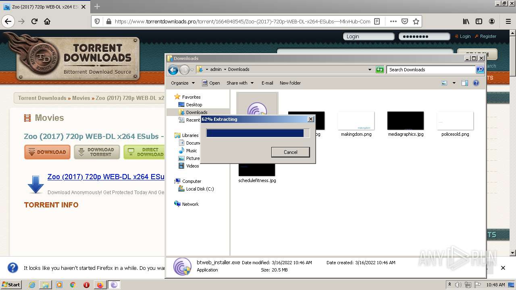The image size is (516, 290).
Task: Click Open in Explorer toolbar
Action: 211,83
